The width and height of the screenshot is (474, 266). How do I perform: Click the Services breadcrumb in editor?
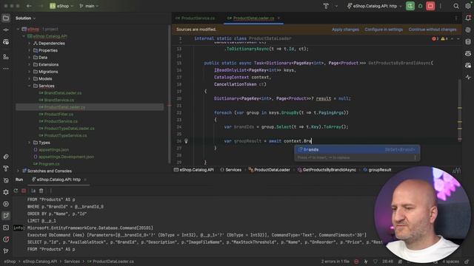231,170
